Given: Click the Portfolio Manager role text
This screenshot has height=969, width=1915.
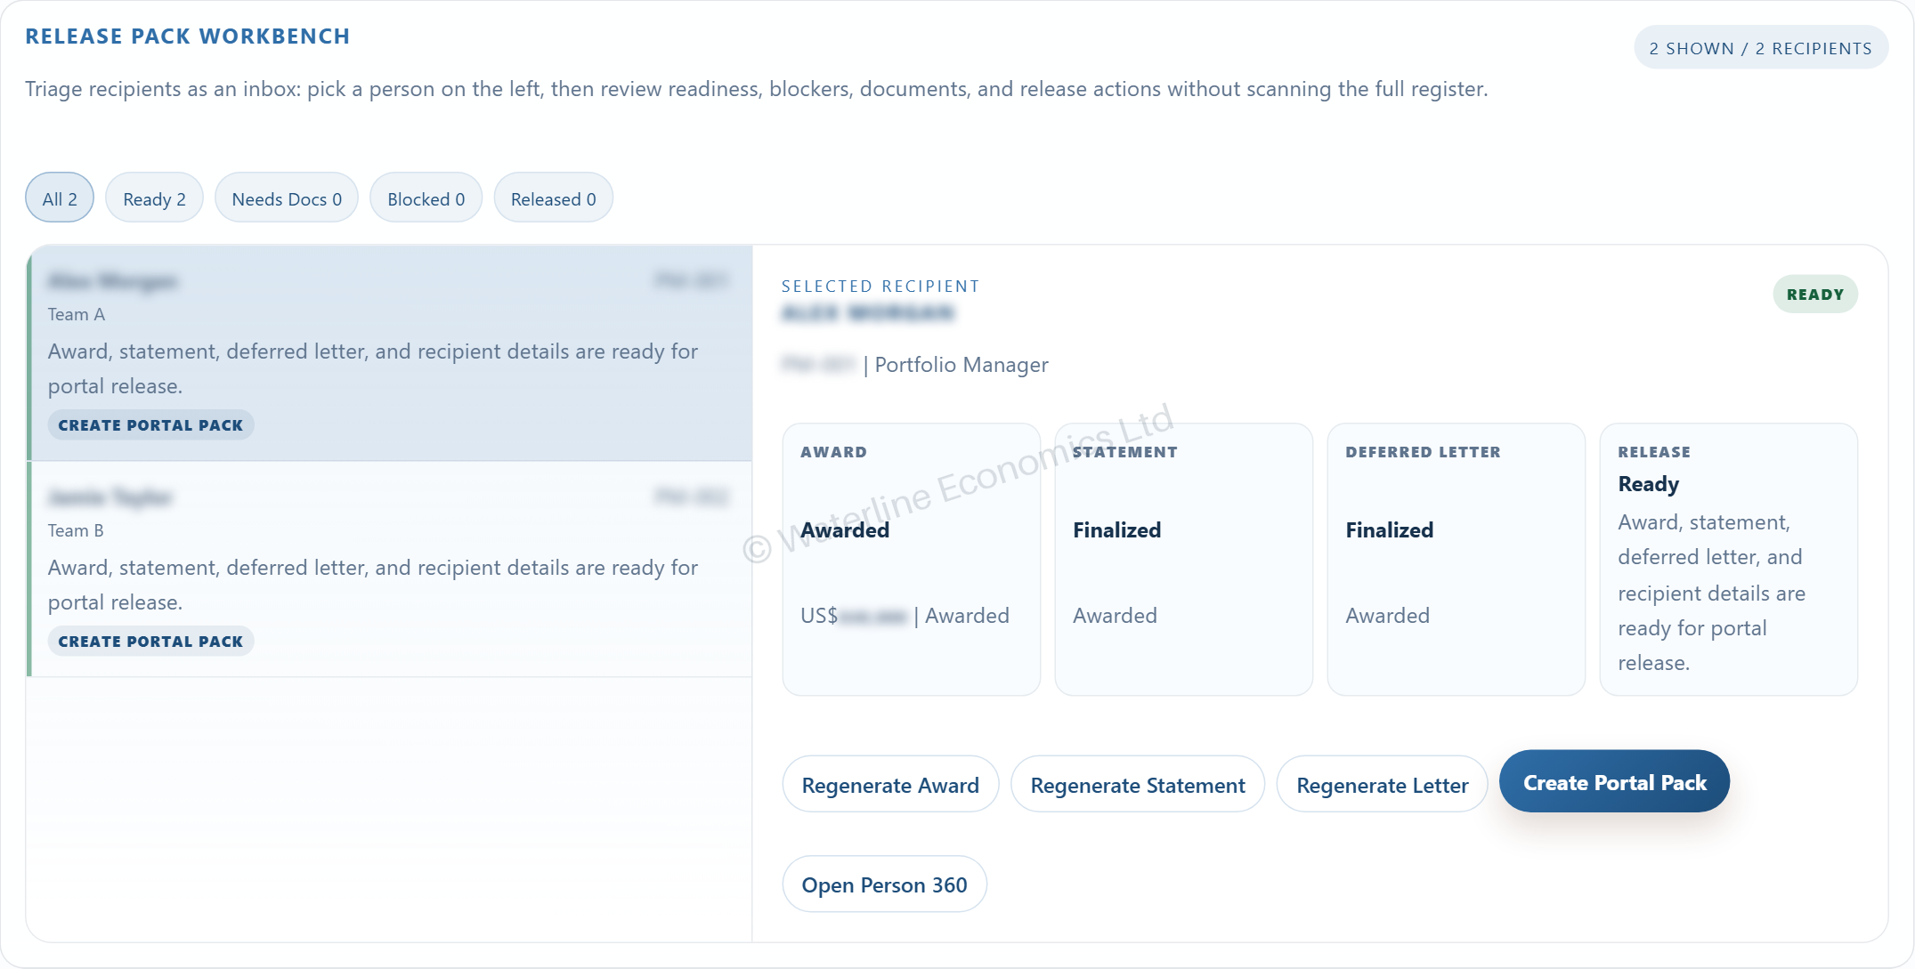Looking at the screenshot, I should point(962,365).
